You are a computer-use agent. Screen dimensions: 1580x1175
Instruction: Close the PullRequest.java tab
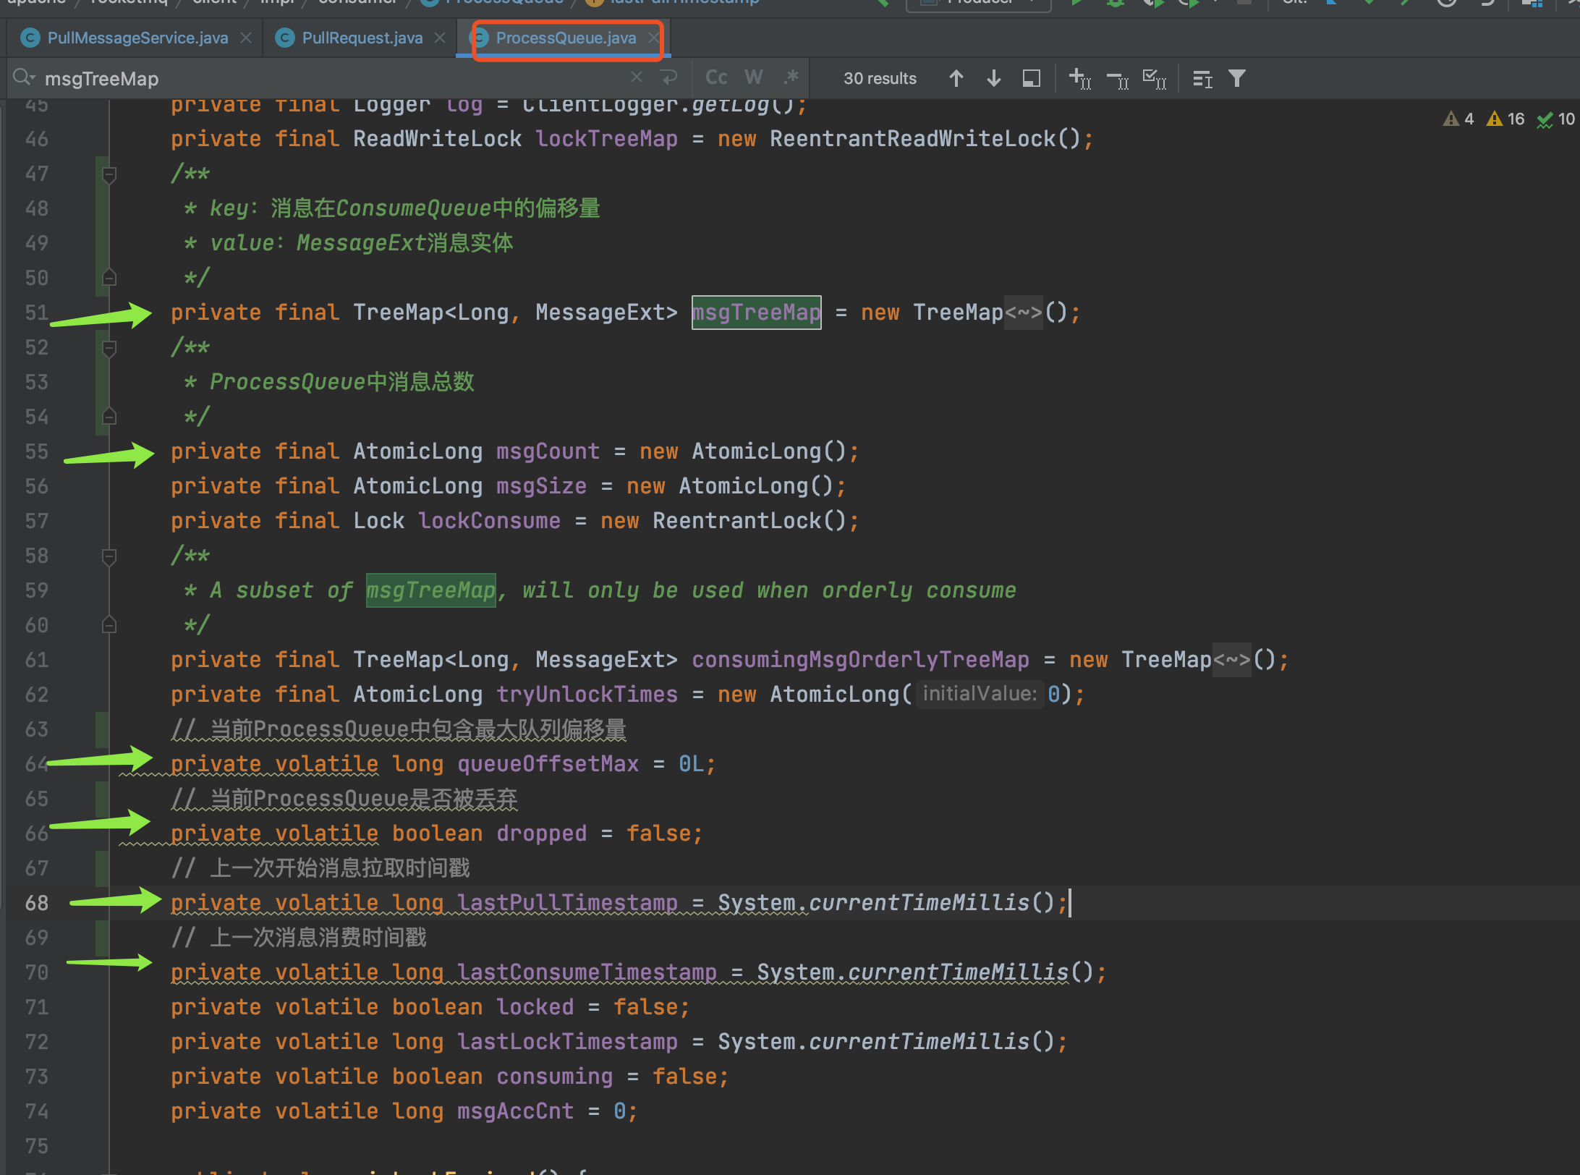[x=440, y=38]
